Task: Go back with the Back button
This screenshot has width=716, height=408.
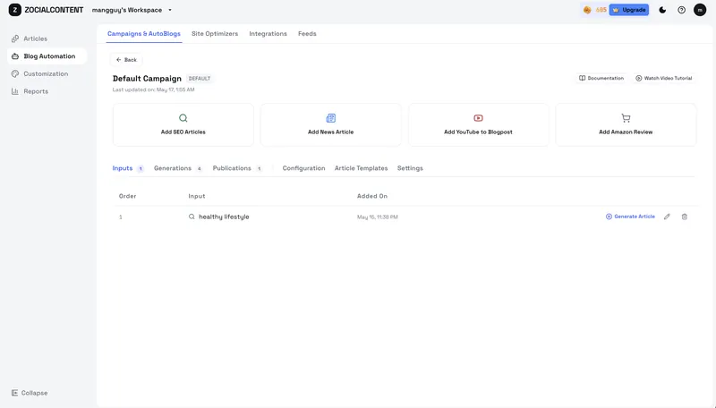Action: click(x=126, y=60)
